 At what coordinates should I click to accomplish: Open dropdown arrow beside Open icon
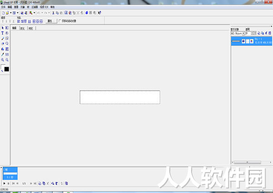click(10, 13)
